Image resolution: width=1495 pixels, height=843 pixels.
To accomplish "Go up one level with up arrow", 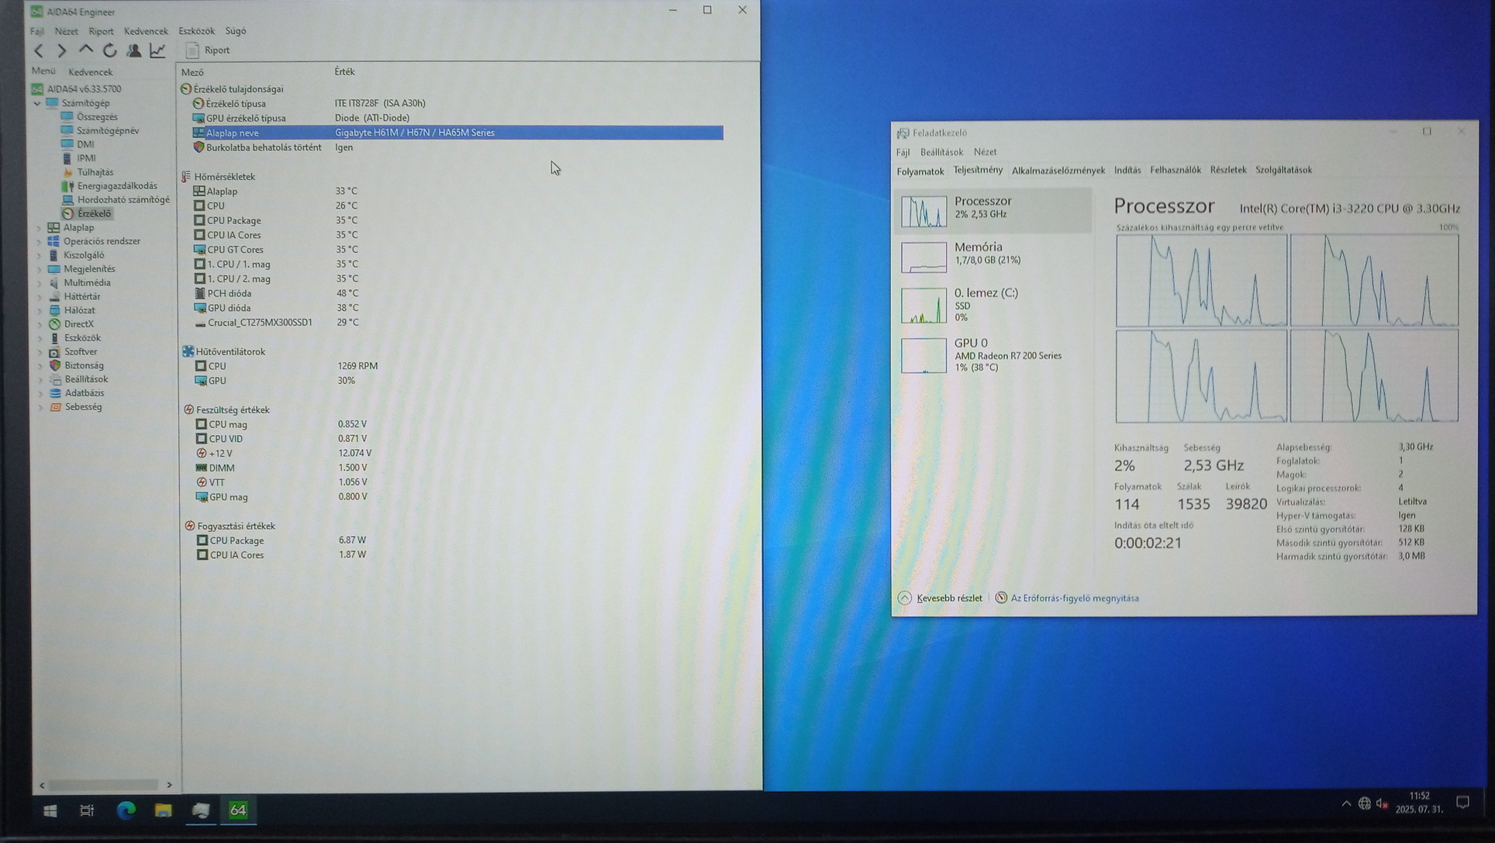I will click(x=86, y=50).
